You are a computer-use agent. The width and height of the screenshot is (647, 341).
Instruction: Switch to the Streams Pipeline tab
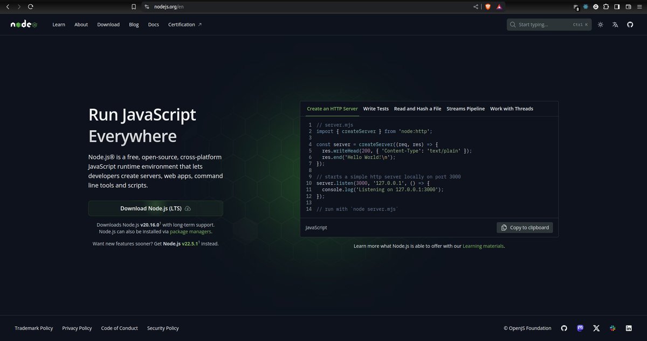tap(466, 109)
